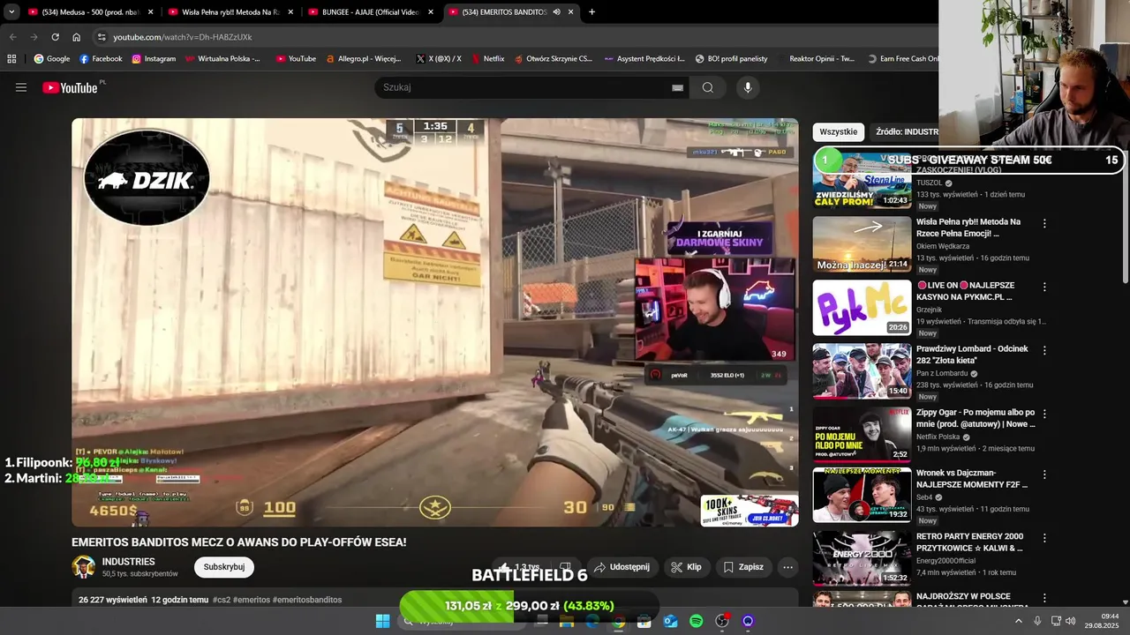Viewport: 1130px width, 635px height.
Task: Start voice search with microphone icon
Action: (x=748, y=87)
